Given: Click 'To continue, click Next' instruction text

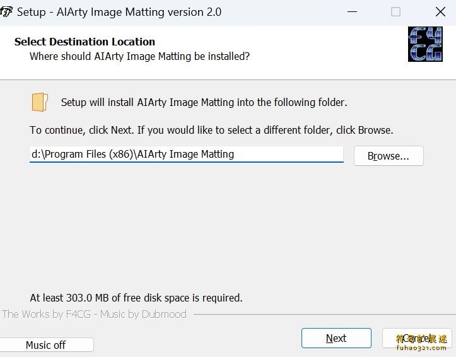Looking at the screenshot, I should [211, 130].
